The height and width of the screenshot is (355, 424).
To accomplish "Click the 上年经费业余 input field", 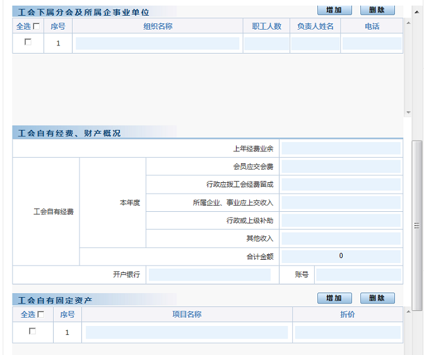I will (341, 148).
